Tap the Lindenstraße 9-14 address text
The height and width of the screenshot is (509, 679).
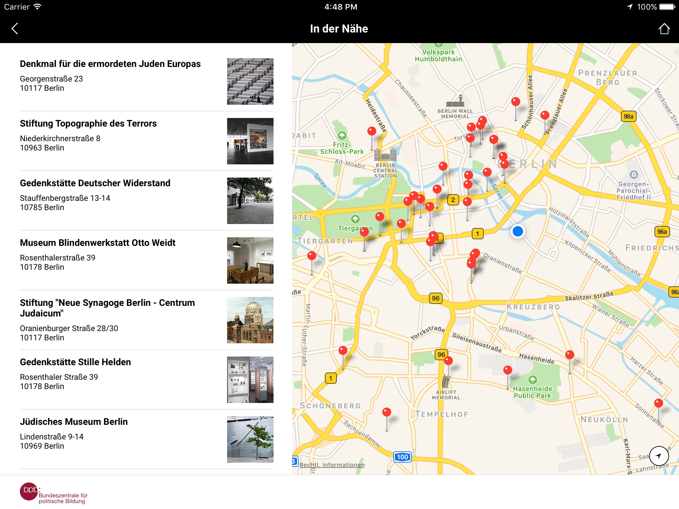[x=52, y=437]
